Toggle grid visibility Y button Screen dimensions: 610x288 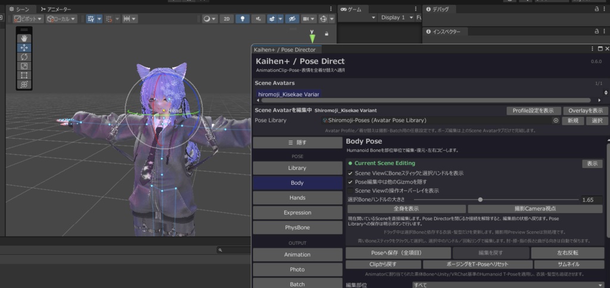[91, 18]
